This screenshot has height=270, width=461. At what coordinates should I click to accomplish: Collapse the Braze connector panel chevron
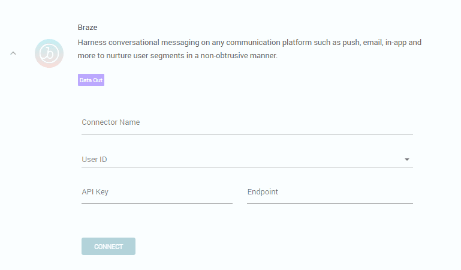click(x=13, y=53)
